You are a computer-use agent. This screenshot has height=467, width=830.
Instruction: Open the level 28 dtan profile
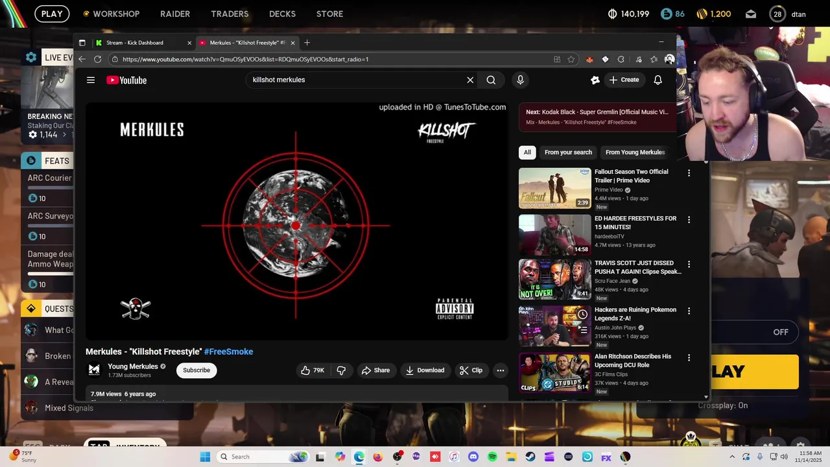point(788,14)
